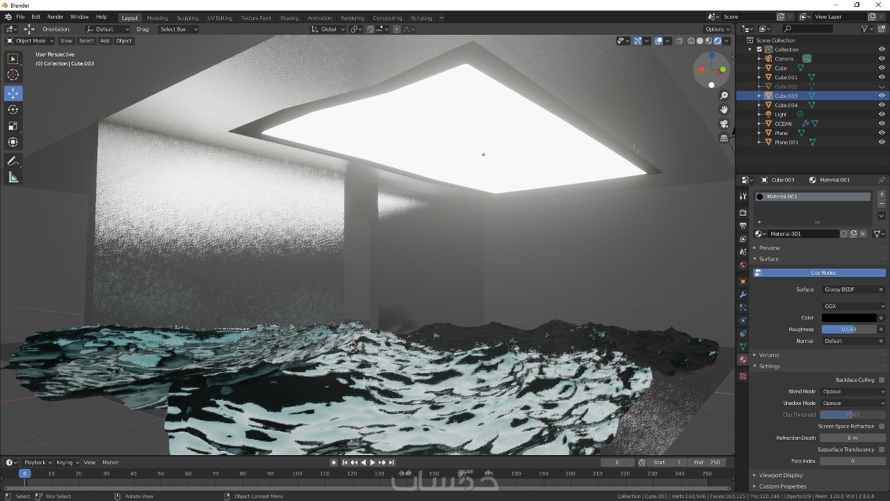Open the Object Constraints properties tab icon
The height and width of the screenshot is (501, 890).
tap(743, 333)
